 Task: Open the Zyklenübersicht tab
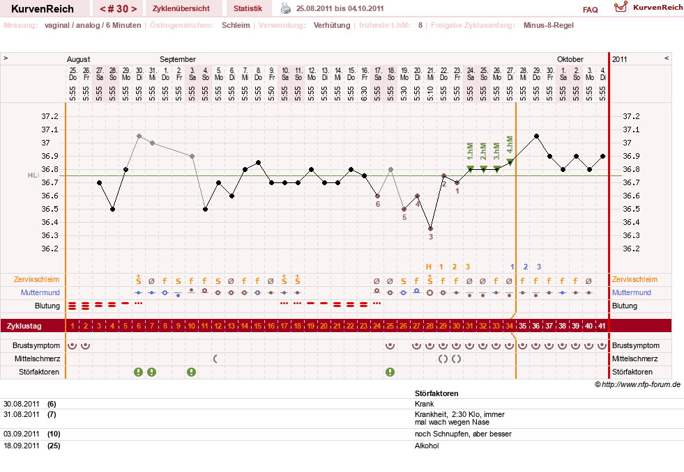point(181,8)
